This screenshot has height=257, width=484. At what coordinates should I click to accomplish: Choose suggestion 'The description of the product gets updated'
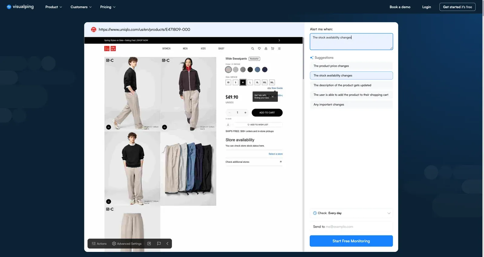click(x=351, y=85)
